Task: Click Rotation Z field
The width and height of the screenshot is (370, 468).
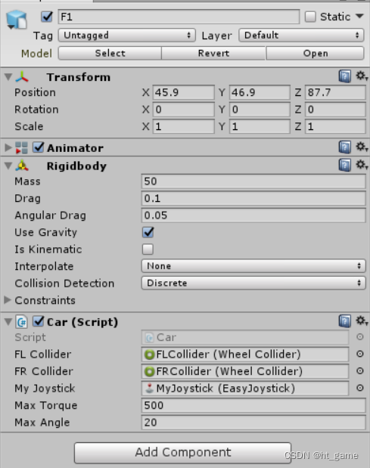Action: [335, 110]
